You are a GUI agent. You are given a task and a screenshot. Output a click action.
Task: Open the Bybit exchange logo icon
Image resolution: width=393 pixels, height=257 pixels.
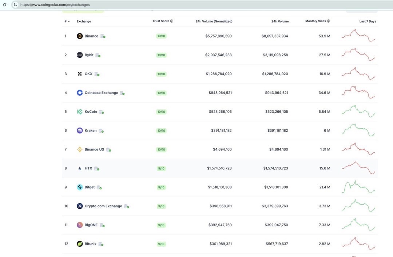point(80,55)
